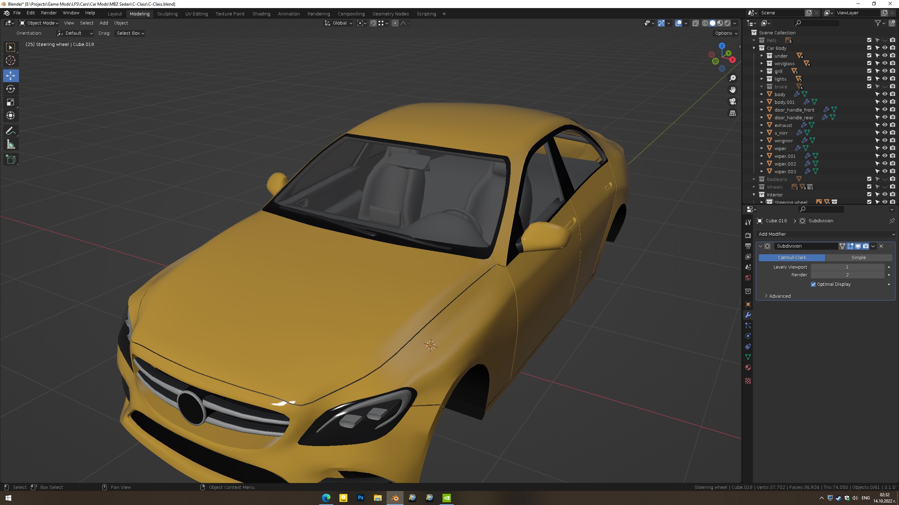Uncheck Optimal Display checkbox
The height and width of the screenshot is (505, 899).
tap(813, 284)
